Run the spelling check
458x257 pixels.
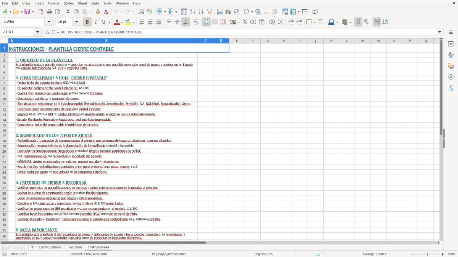pos(150,12)
